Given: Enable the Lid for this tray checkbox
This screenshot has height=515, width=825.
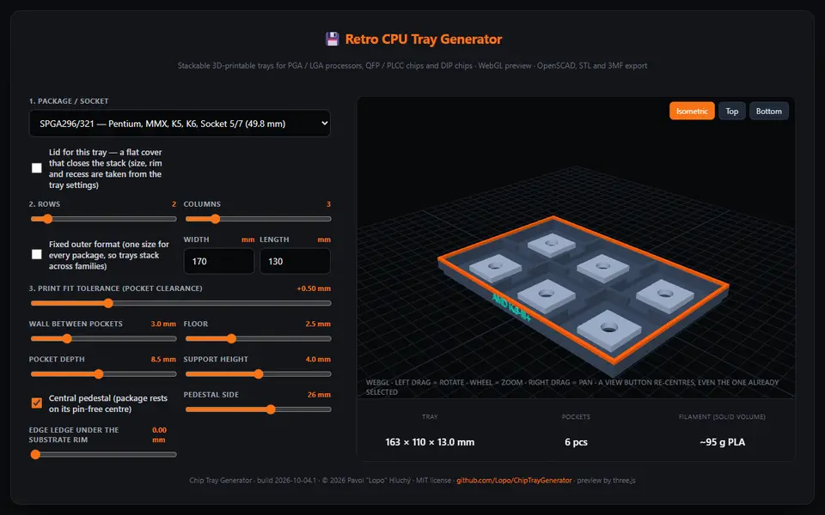Looking at the screenshot, I should [x=37, y=168].
